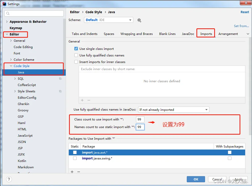Click the plus icon under inner classes list

[82, 100]
